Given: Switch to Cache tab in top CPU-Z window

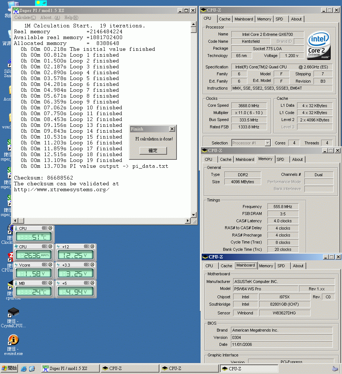Looking at the screenshot, I should point(224,19).
